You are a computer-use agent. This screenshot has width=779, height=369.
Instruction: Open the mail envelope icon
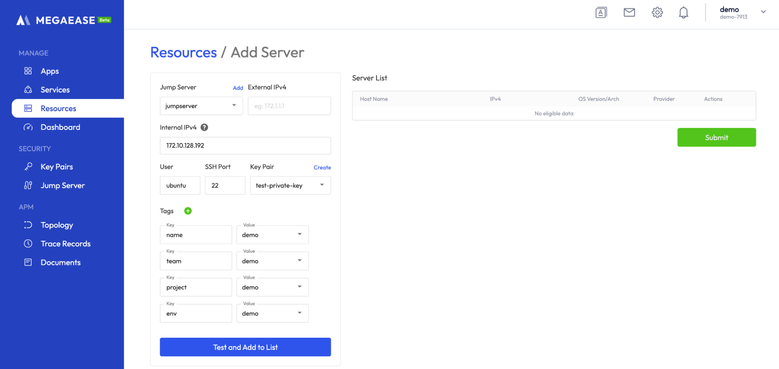629,12
